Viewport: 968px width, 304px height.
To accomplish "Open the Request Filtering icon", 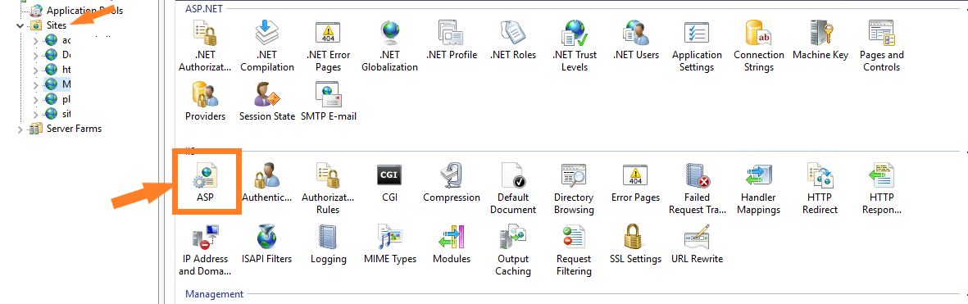I will (574, 238).
